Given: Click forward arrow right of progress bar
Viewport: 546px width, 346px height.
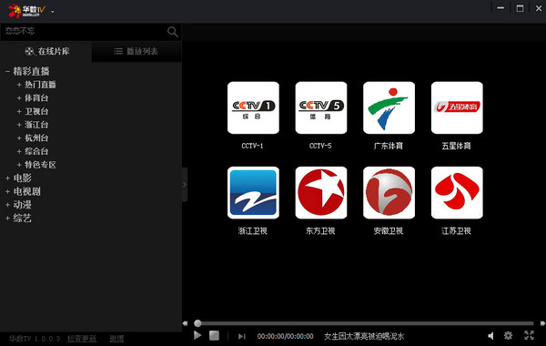Looking at the screenshot, I should coord(542,323).
